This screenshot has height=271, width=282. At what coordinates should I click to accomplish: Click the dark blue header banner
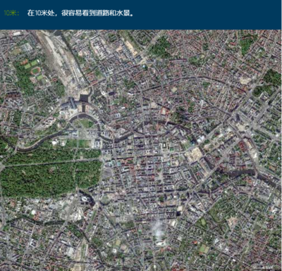[141, 15]
